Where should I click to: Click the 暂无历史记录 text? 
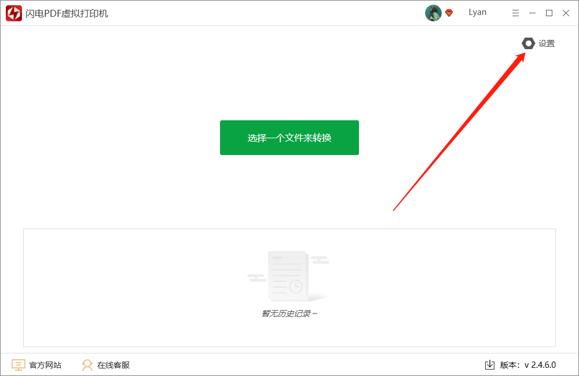289,314
